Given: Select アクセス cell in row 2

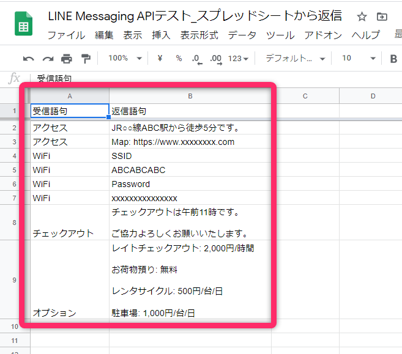Looking at the screenshot, I should coord(70,128).
